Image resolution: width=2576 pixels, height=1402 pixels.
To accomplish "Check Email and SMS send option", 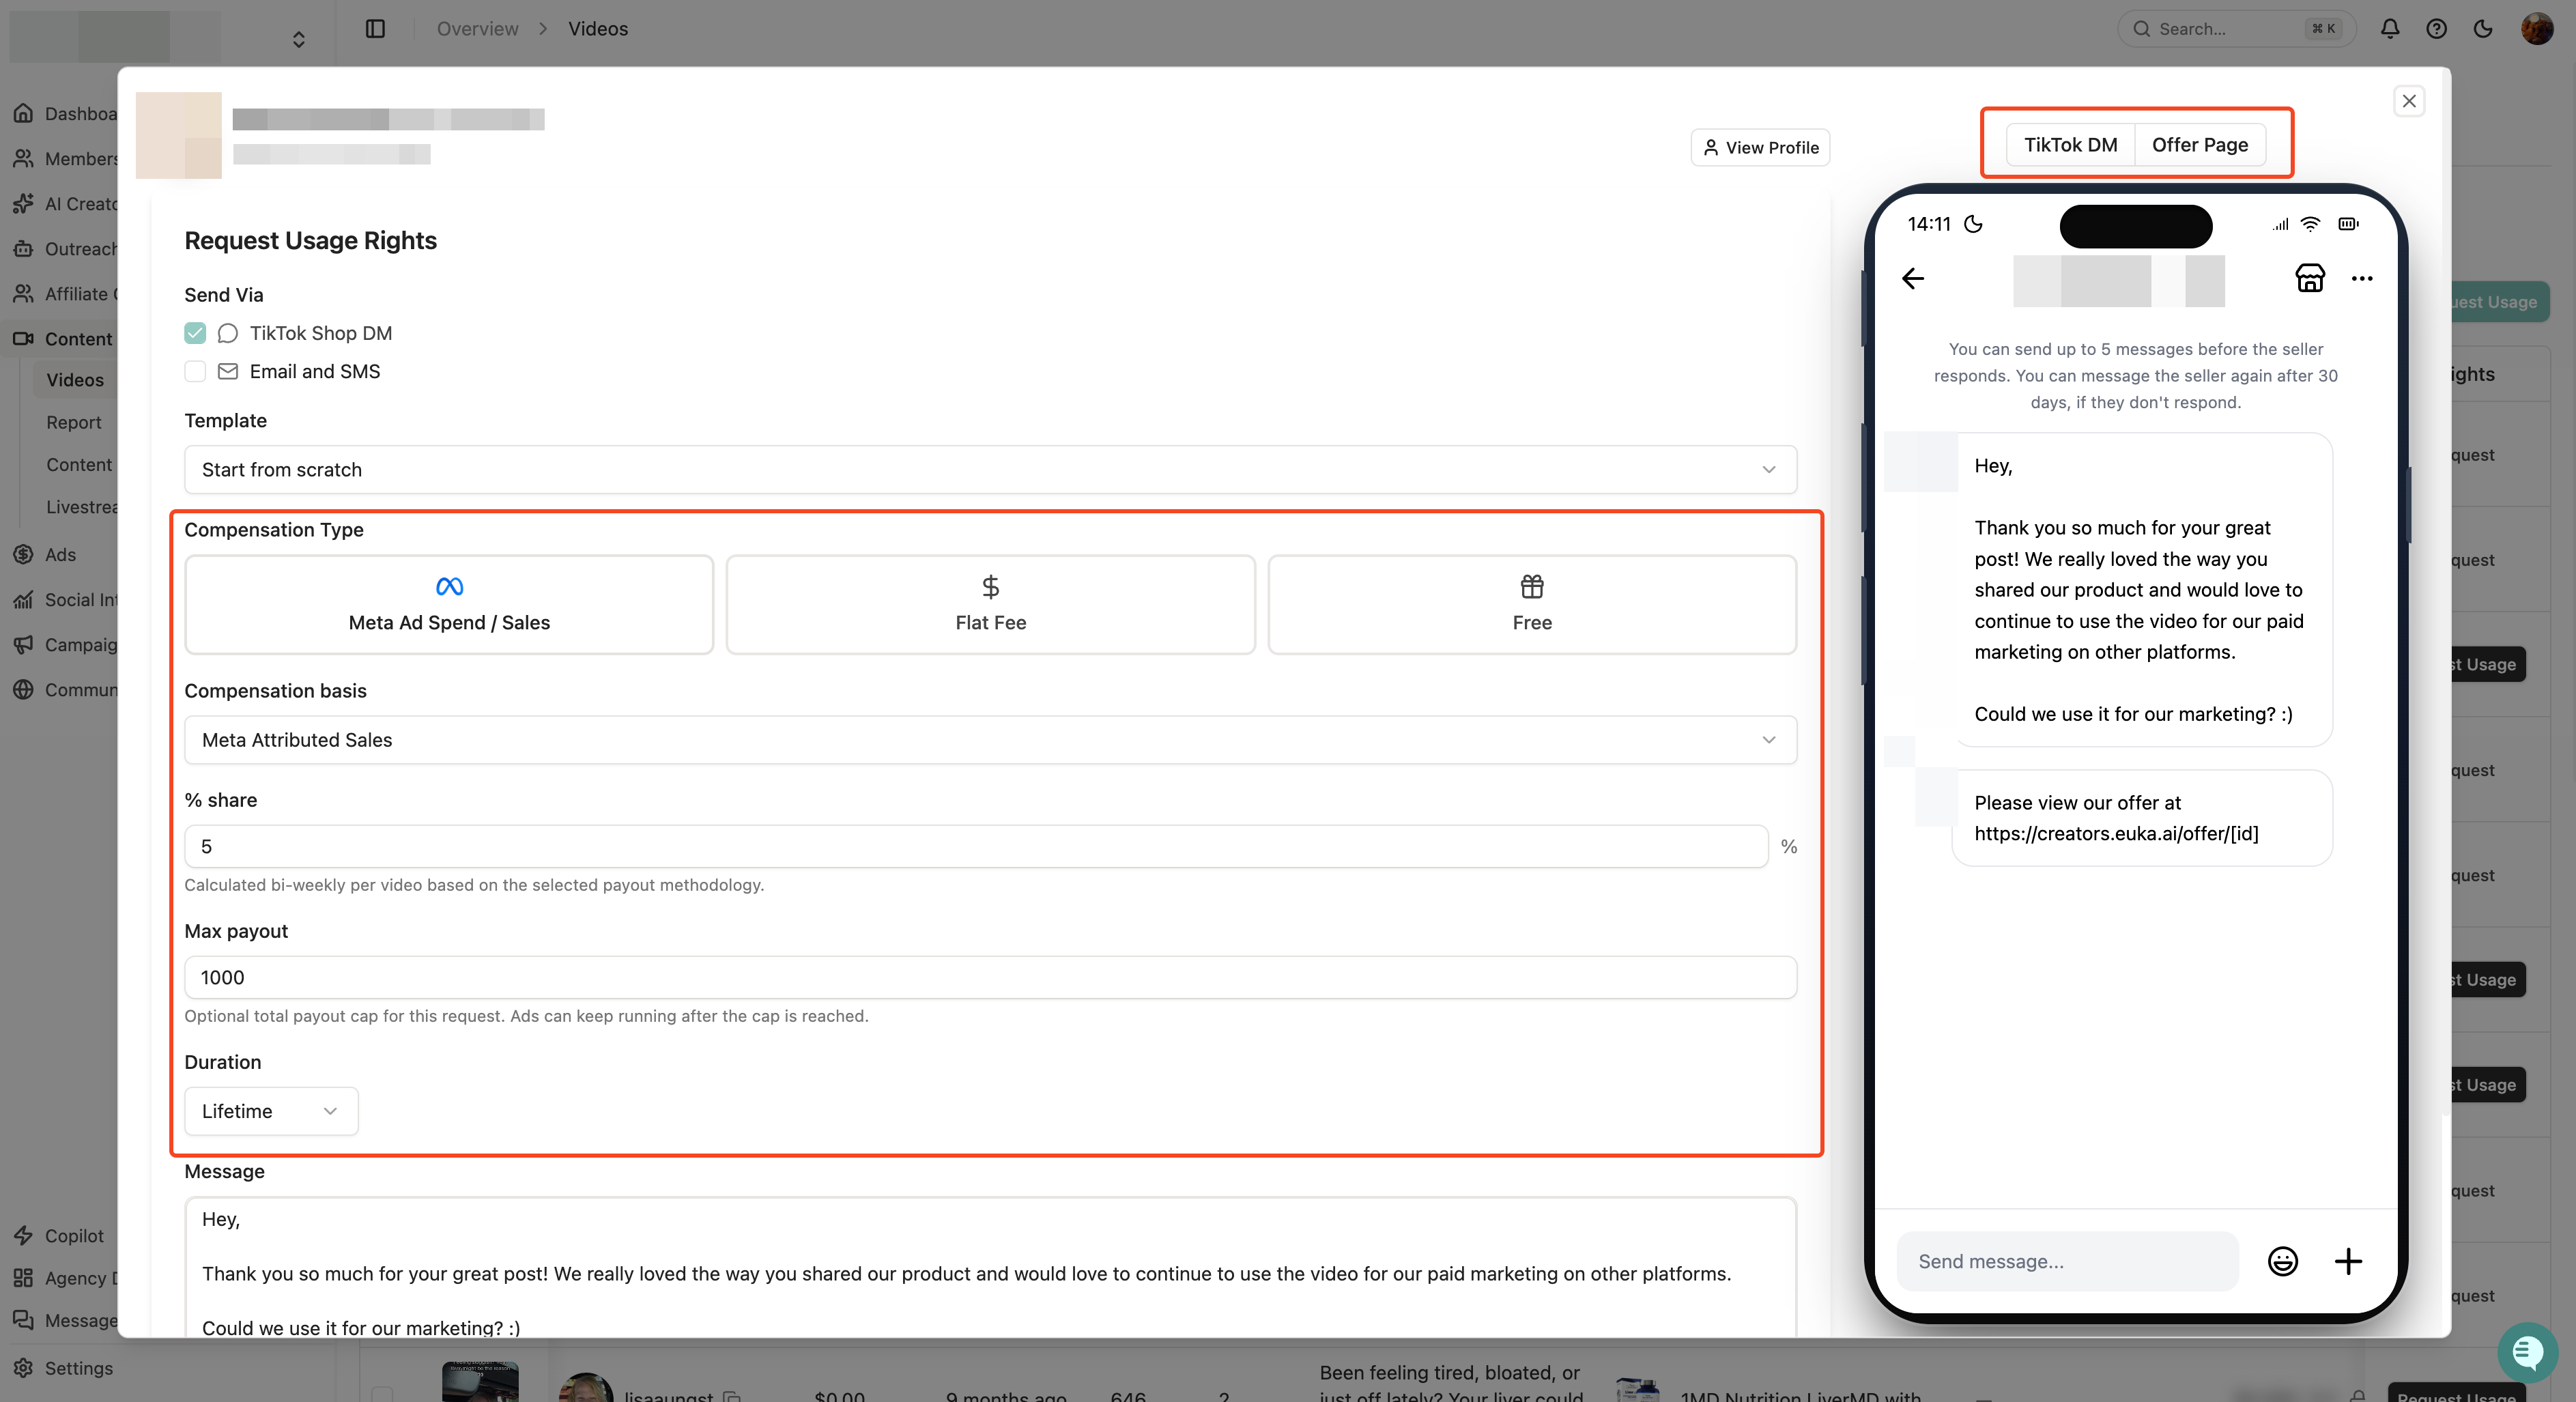I will pyautogui.click(x=195, y=372).
